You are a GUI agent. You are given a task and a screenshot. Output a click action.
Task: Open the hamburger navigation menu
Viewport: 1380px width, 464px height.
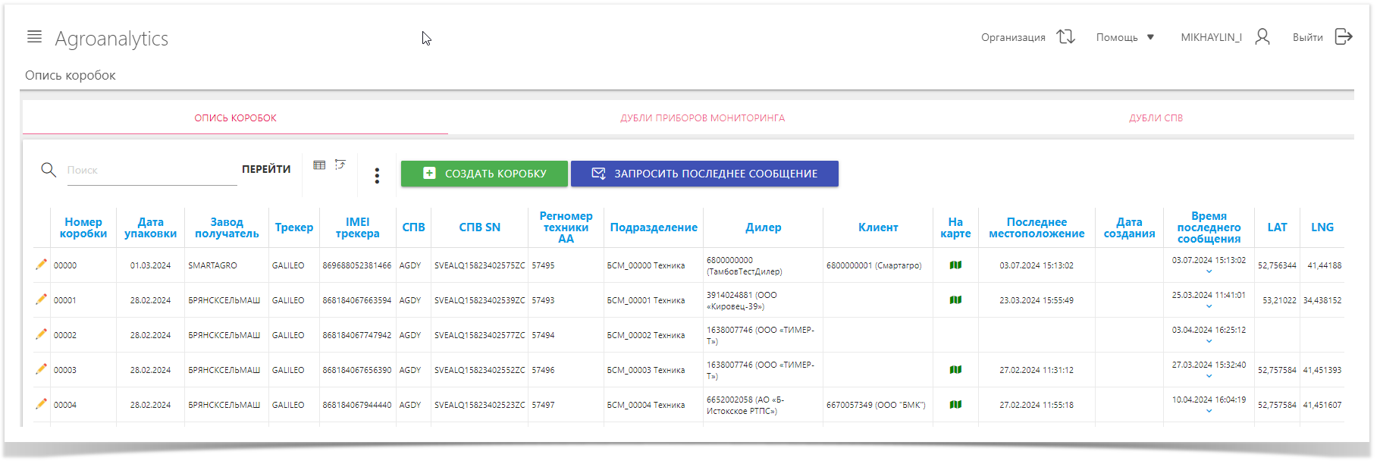34,36
